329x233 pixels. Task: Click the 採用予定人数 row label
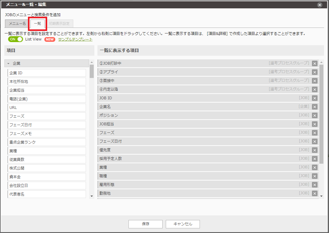click(x=110, y=159)
